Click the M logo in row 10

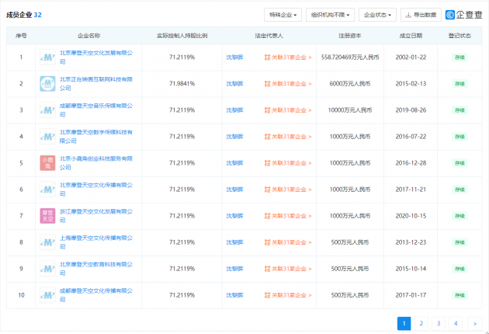47,295
